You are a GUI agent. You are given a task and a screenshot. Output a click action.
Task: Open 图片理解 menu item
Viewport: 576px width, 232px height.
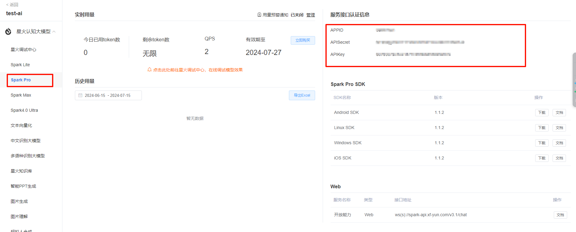(x=19, y=217)
